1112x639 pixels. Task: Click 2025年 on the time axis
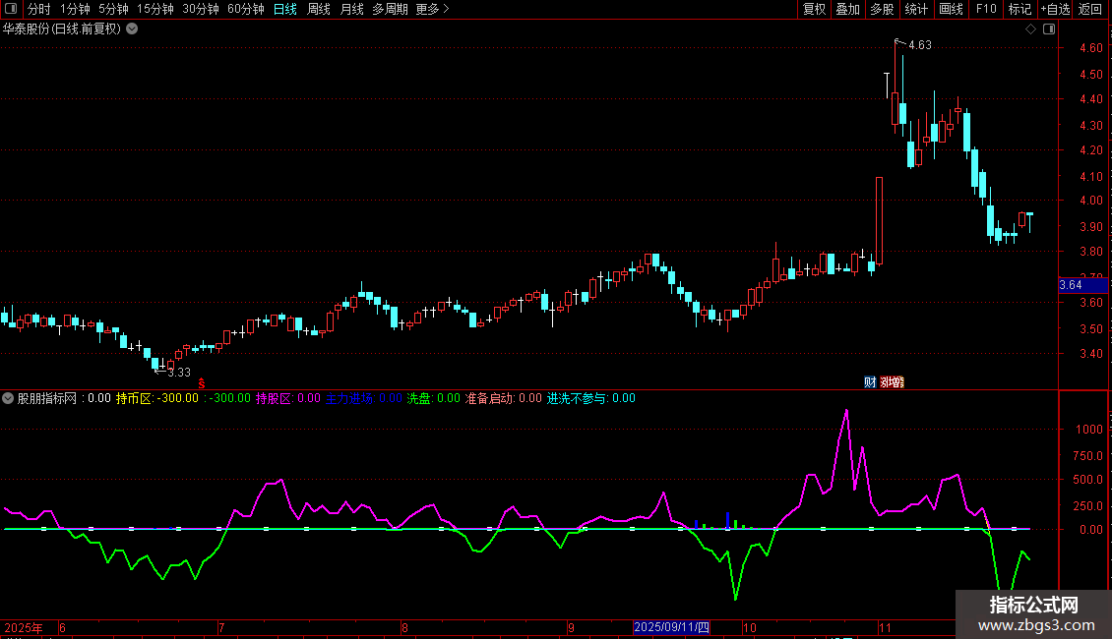tap(24, 627)
